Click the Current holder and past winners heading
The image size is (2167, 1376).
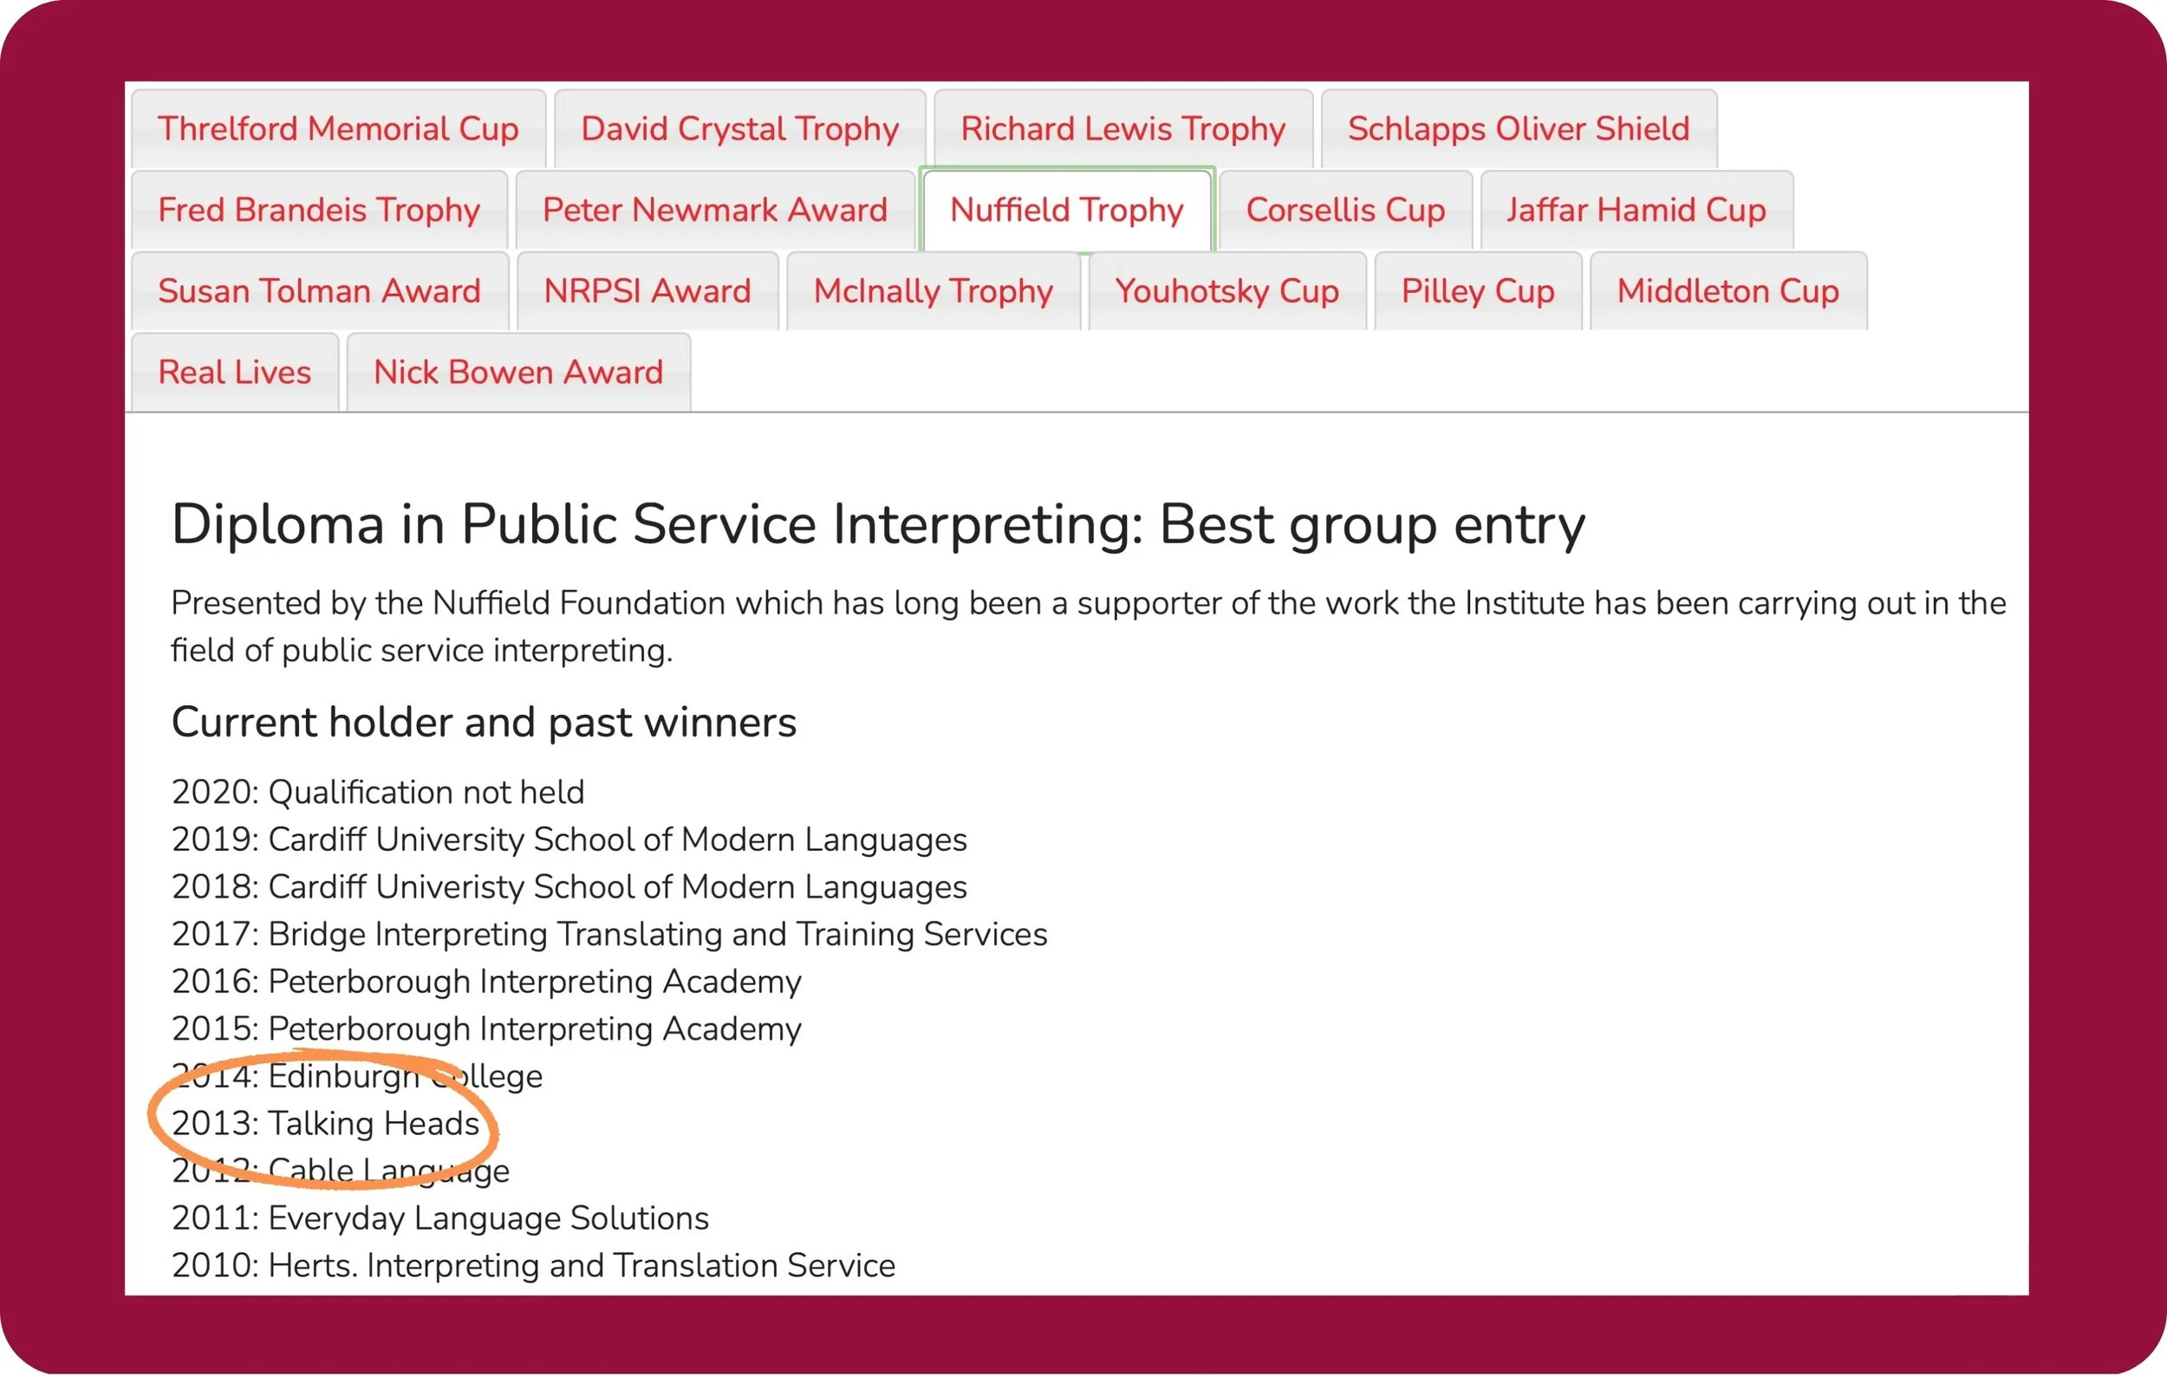tap(484, 722)
